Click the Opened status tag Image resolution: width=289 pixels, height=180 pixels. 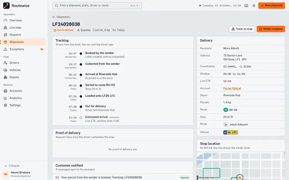tap(185, 178)
